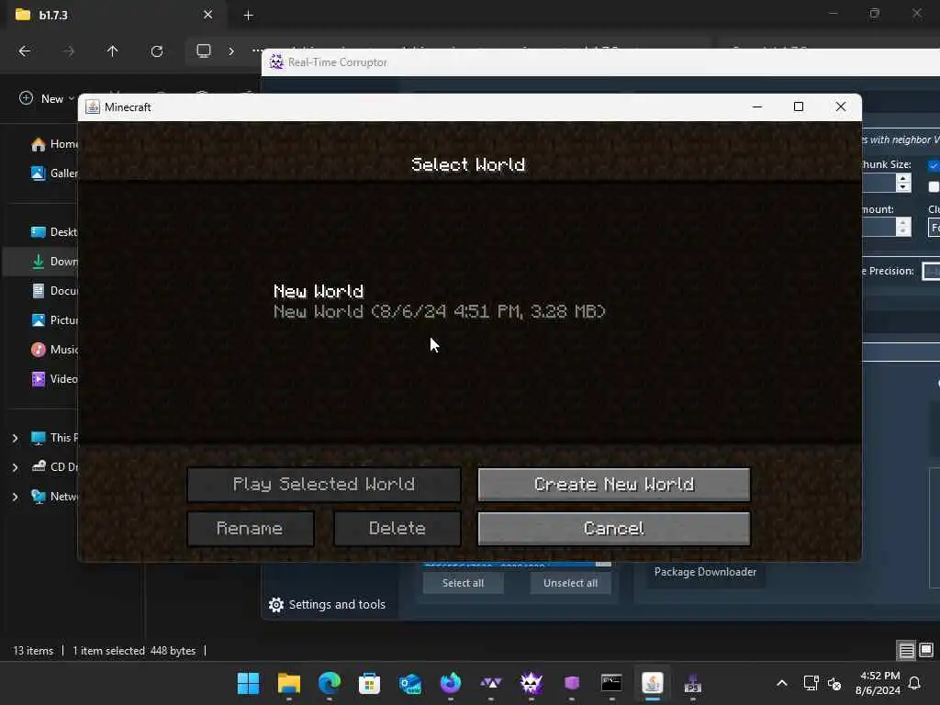Click the purple triangles taskbar icon
940x705 pixels.
point(491,683)
